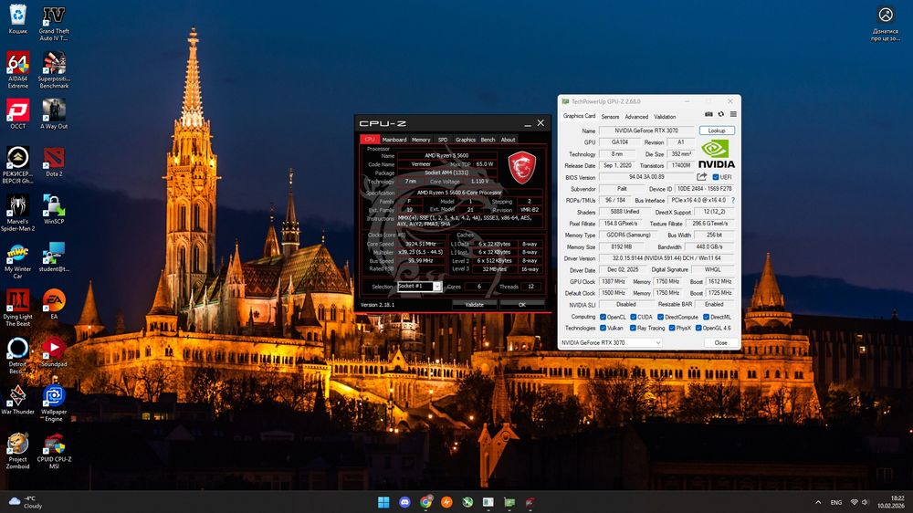Open the GPU-Z hamburger menu icon
The height and width of the screenshot is (513, 913).
(733, 115)
